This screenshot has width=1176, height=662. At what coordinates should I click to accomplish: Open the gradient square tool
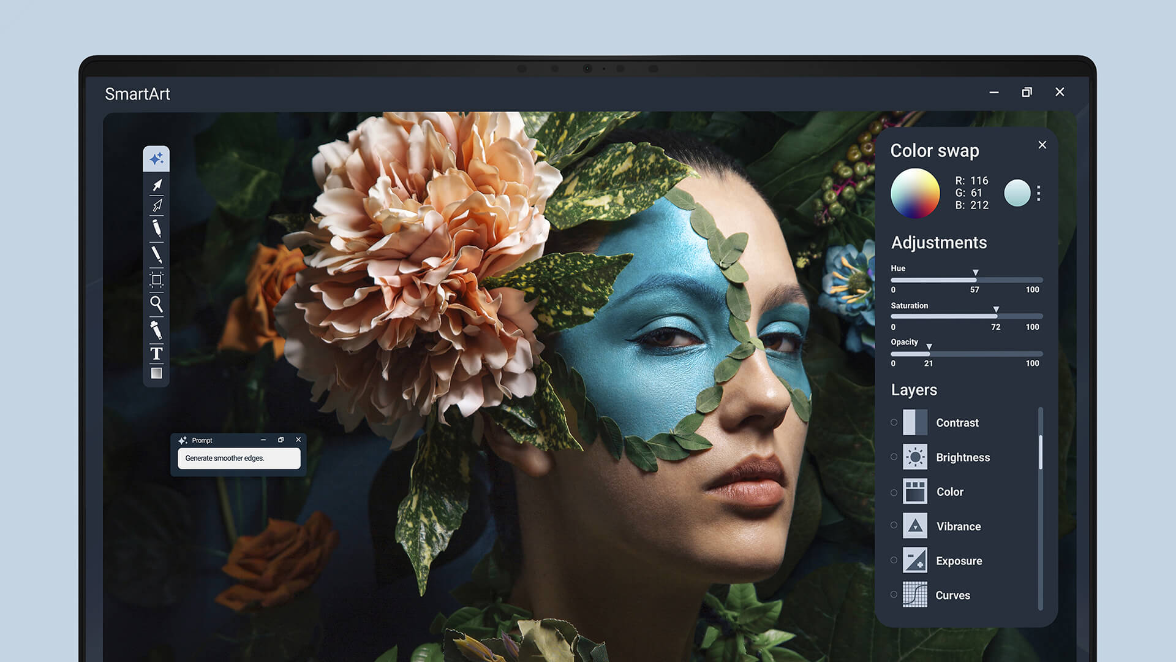[156, 373]
